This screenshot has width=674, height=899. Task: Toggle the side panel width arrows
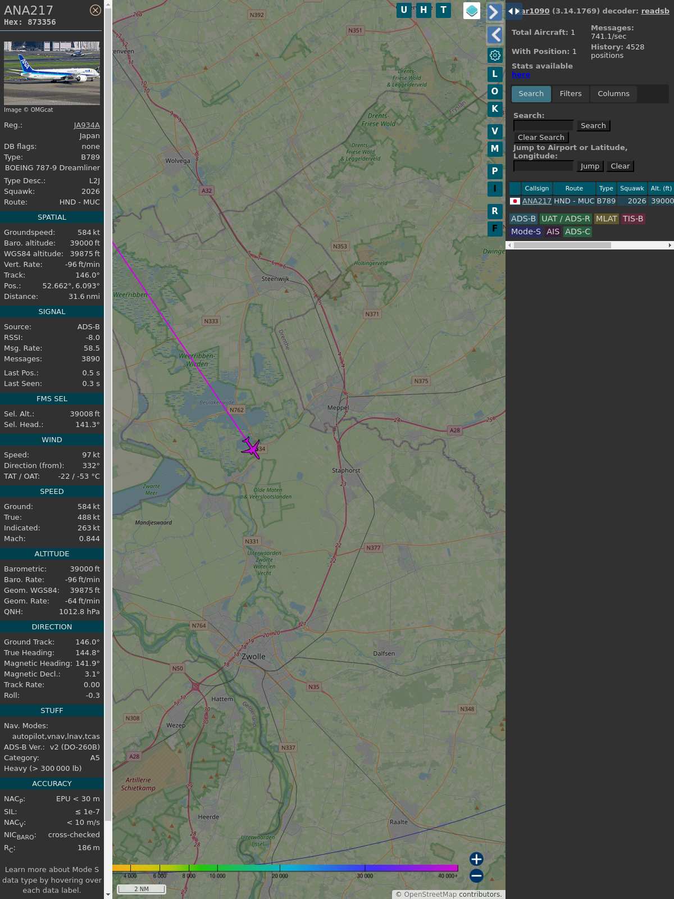point(513,11)
